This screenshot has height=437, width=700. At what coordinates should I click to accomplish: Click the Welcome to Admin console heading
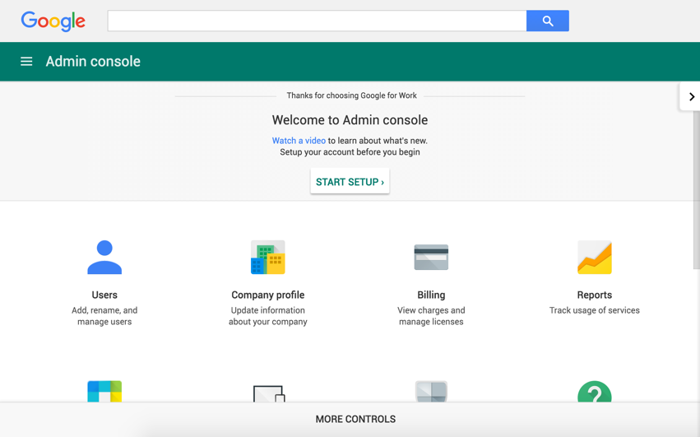350,120
